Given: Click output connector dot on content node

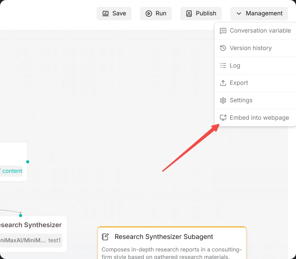Looking at the screenshot, I should (28, 162).
